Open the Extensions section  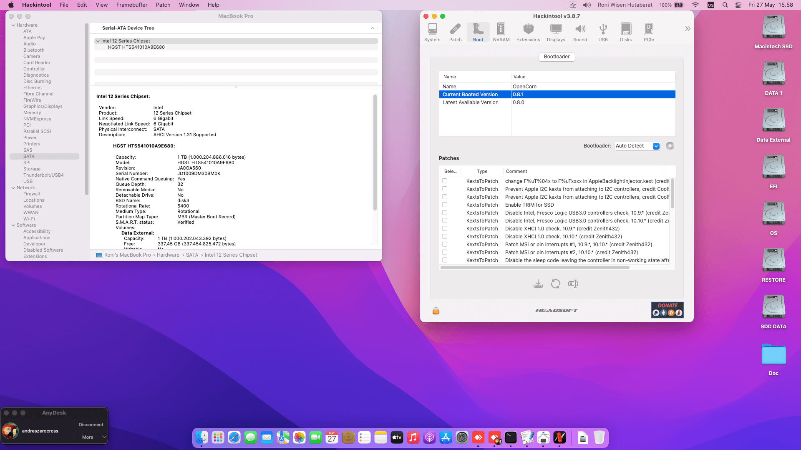pyautogui.click(x=528, y=32)
